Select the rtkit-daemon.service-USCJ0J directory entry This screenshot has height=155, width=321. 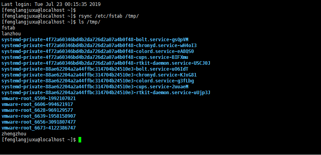pos(106,63)
